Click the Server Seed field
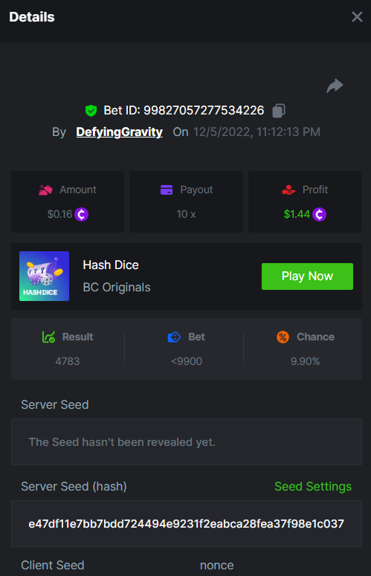 coord(187,442)
